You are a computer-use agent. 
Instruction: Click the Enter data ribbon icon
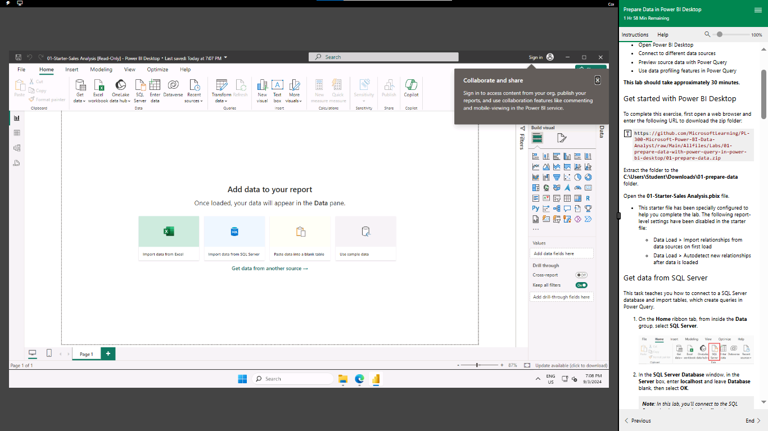tap(155, 90)
